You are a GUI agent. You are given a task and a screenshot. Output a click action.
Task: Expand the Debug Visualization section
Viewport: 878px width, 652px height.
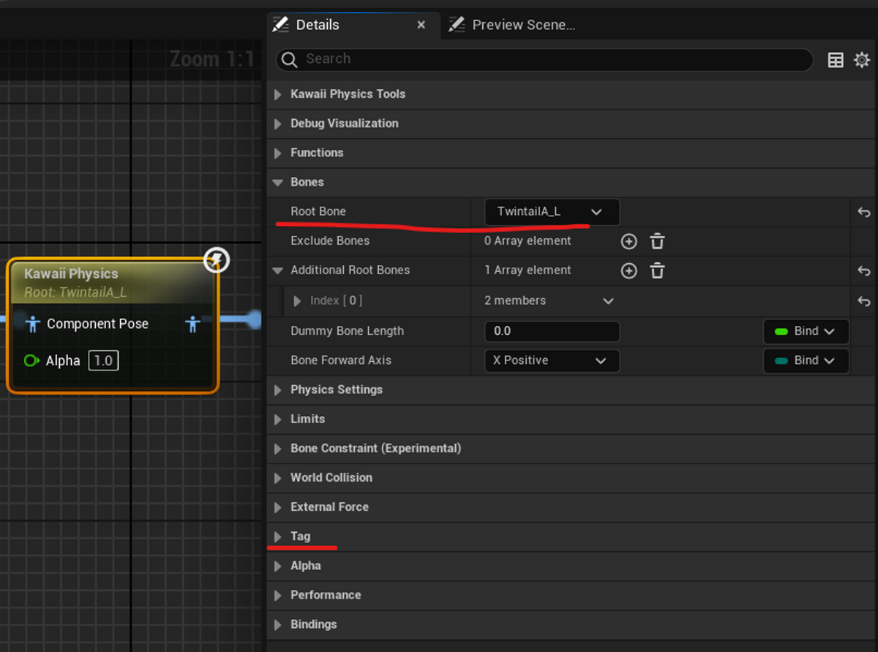(x=277, y=124)
